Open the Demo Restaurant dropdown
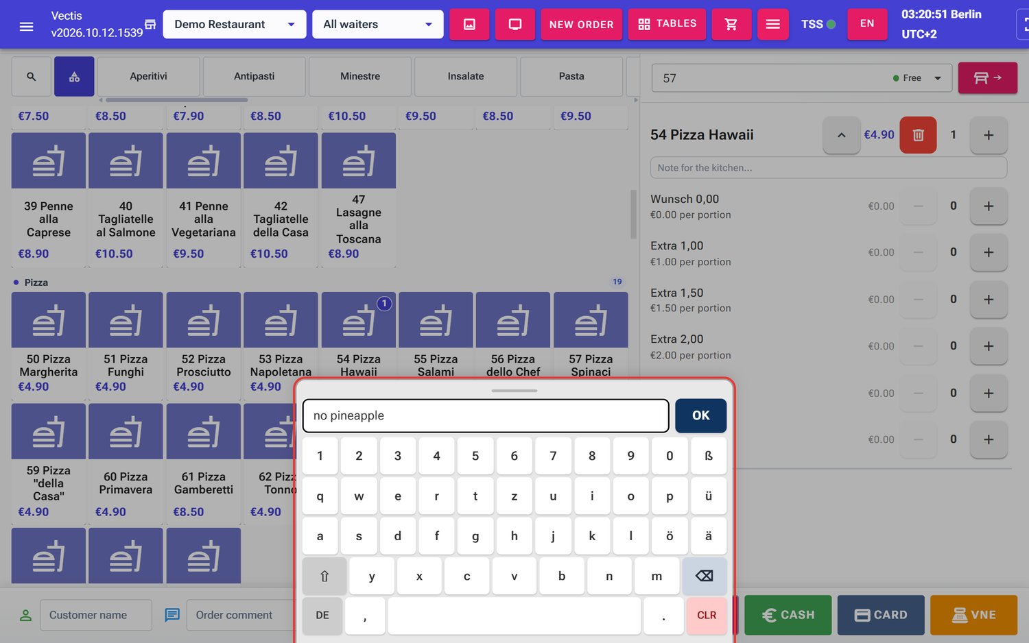Viewport: 1029px width, 643px height. point(235,25)
